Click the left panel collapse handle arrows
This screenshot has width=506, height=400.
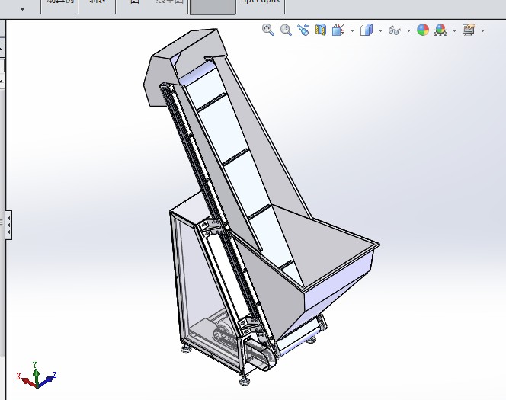pos(8,225)
